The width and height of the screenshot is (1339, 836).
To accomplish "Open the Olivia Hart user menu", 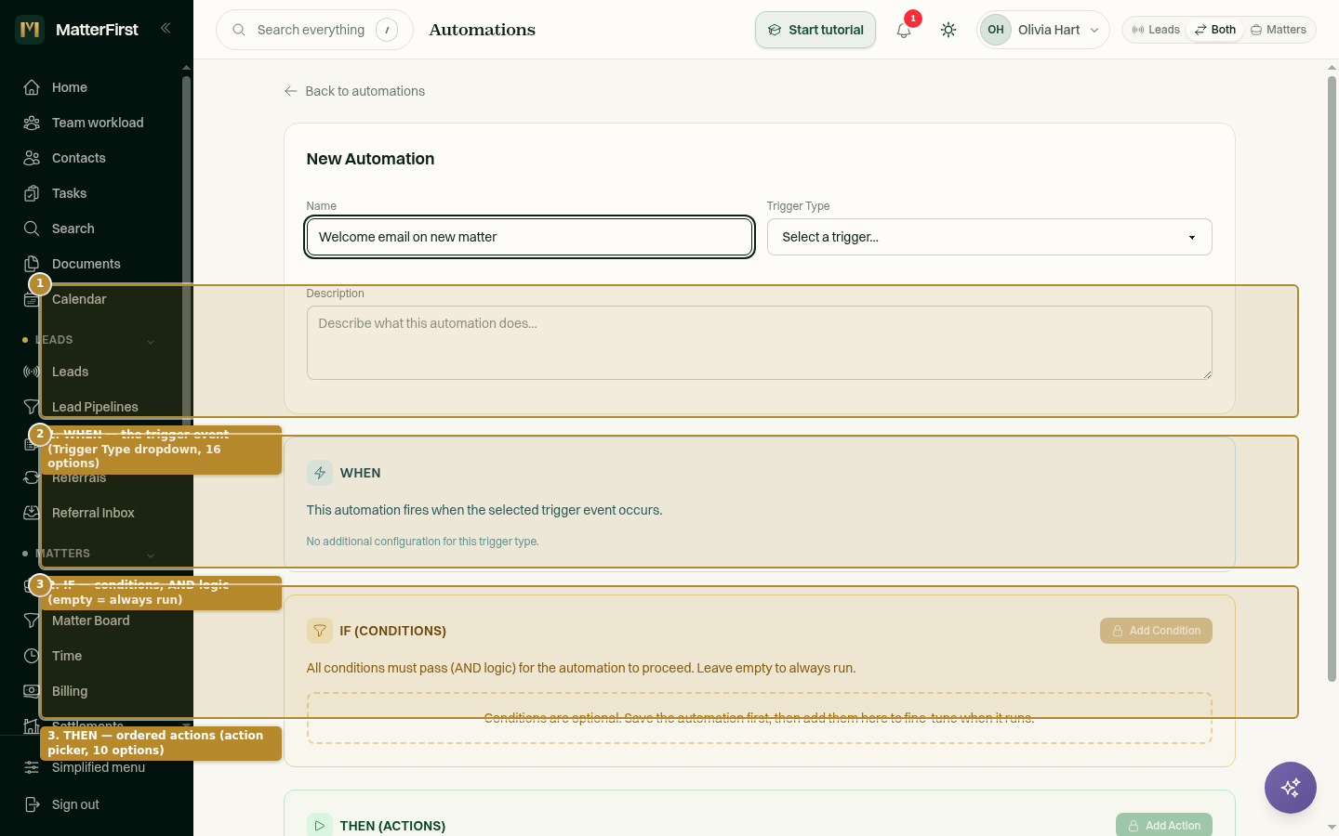I will (1043, 30).
